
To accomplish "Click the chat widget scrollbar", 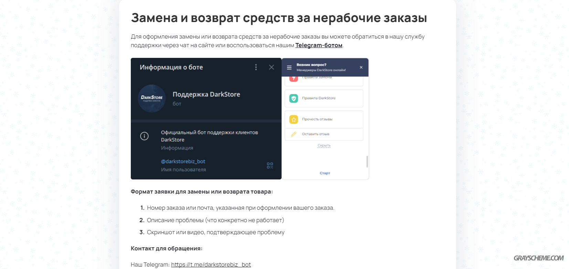I will [x=367, y=162].
